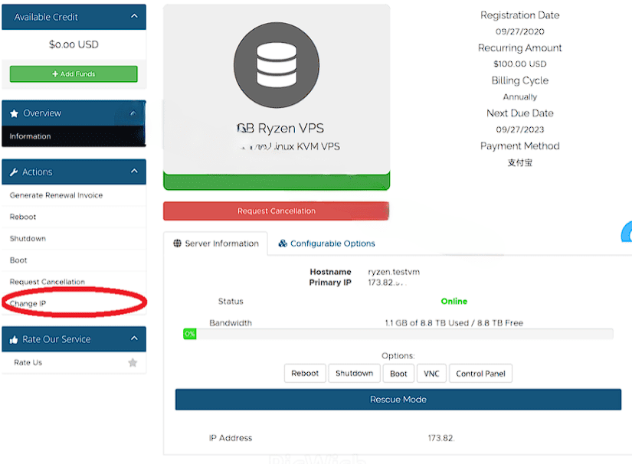Click the cubes icon on Configurable Options tab

coord(283,243)
